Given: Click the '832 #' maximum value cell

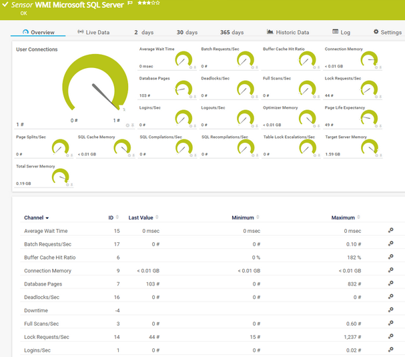Looking at the screenshot, I should point(354,284).
